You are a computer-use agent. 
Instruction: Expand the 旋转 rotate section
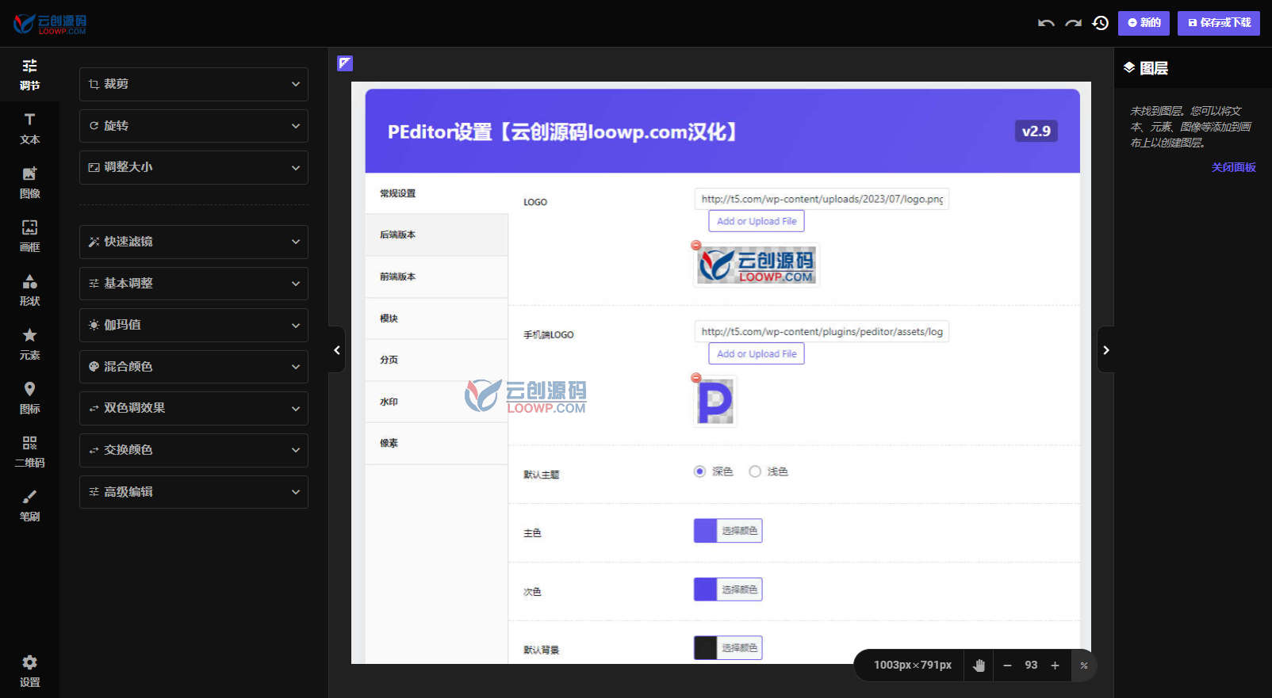click(x=193, y=126)
